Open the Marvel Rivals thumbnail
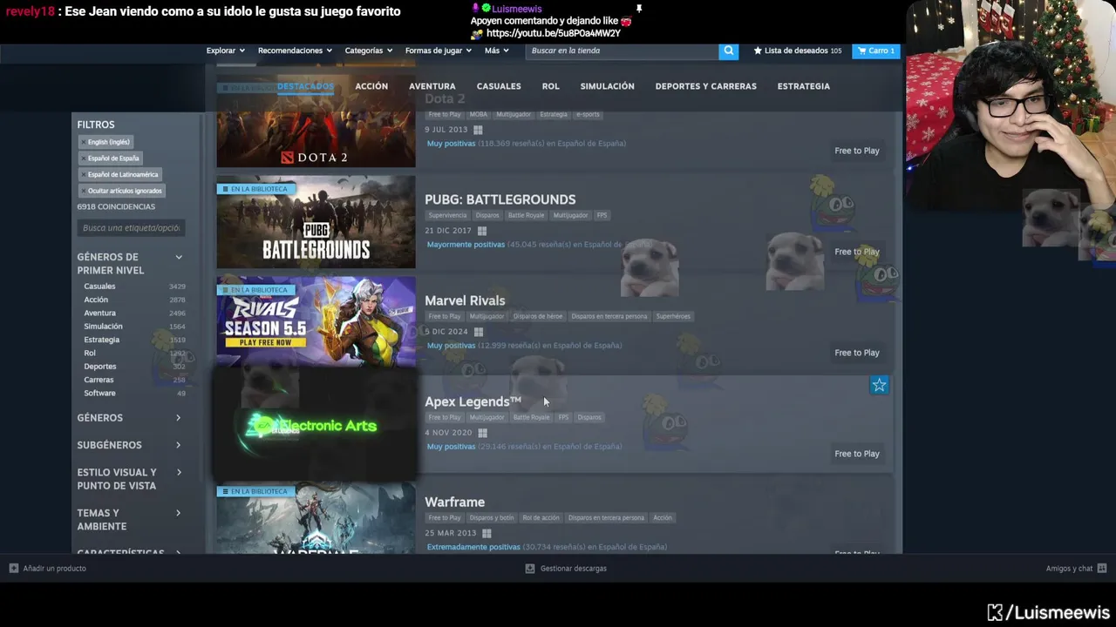This screenshot has width=1116, height=627. 316,323
